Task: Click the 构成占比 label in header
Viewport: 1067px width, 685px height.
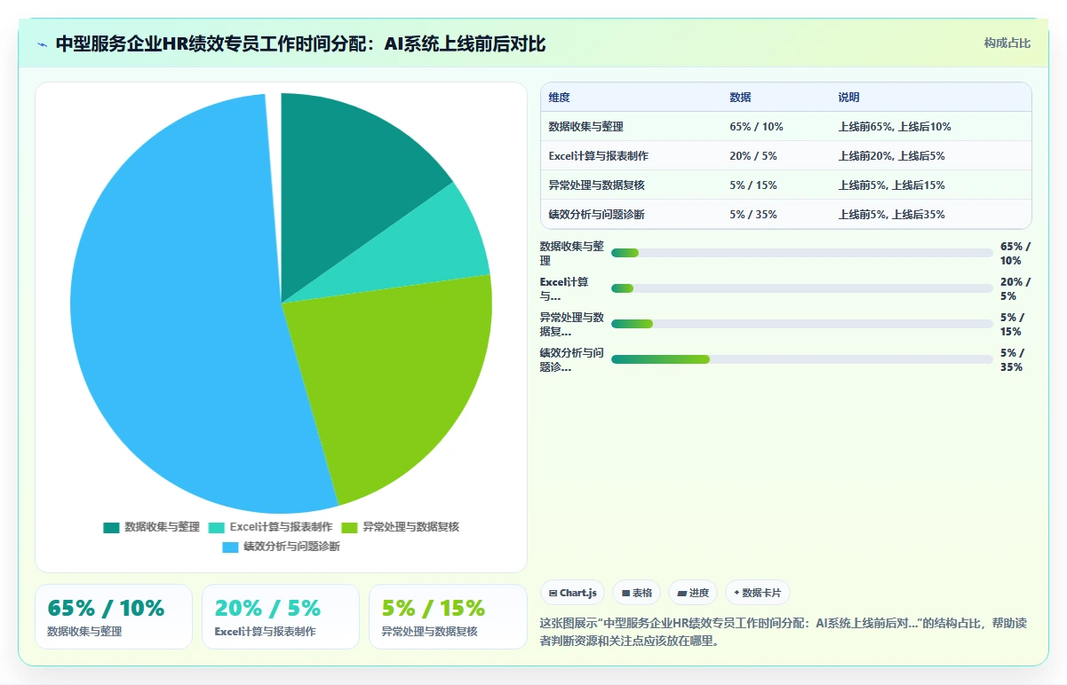Action: point(1007,43)
